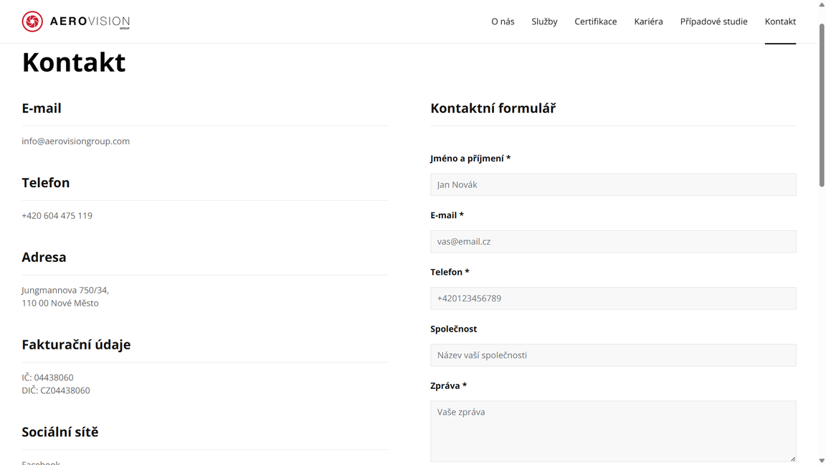Image resolution: width=826 pixels, height=465 pixels.
Task: Click the scrollbar down arrow
Action: tap(821, 460)
